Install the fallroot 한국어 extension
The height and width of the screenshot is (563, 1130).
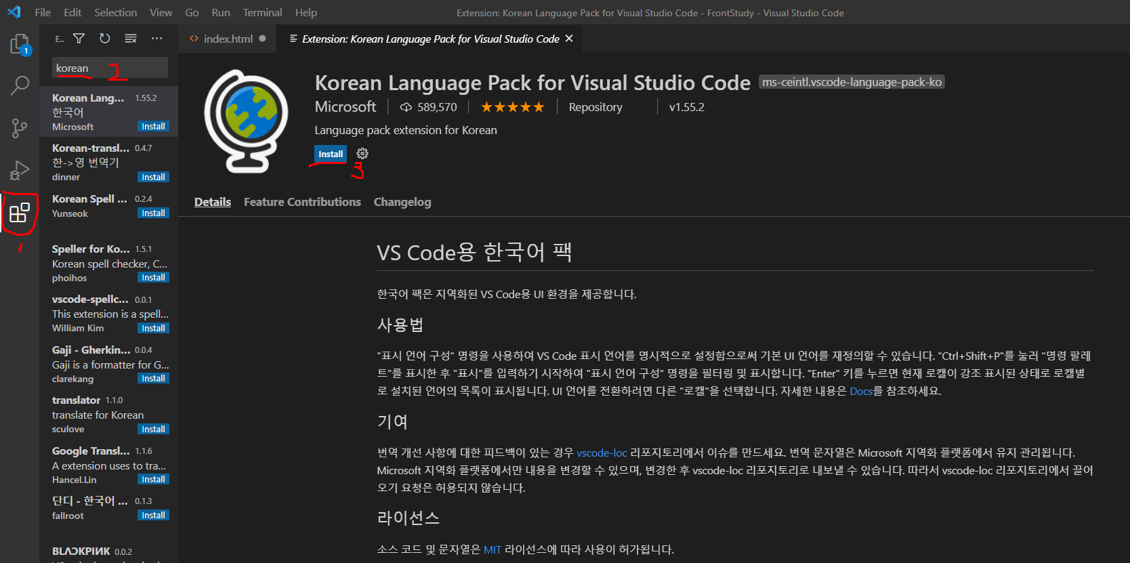click(153, 516)
